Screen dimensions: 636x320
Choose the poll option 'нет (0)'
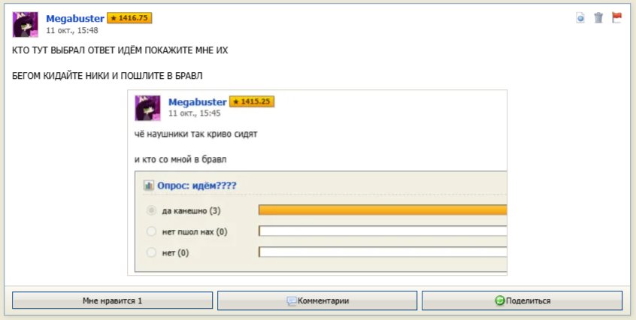151,252
